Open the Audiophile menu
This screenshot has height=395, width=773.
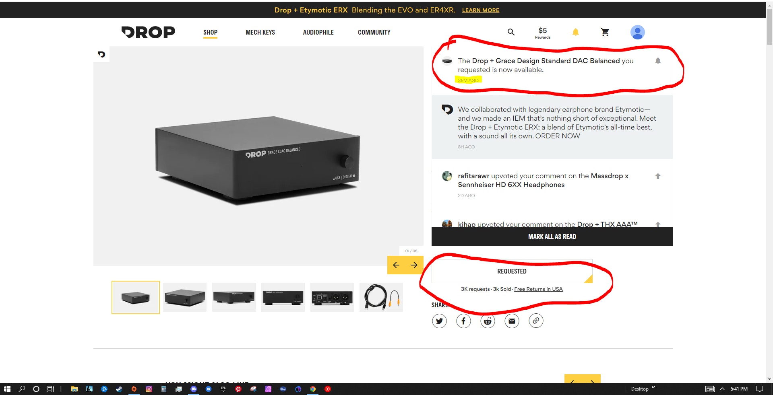(x=318, y=32)
